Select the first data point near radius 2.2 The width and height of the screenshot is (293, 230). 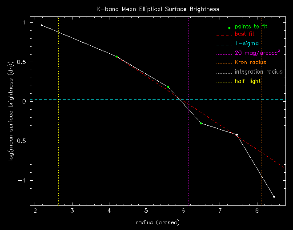(42, 25)
